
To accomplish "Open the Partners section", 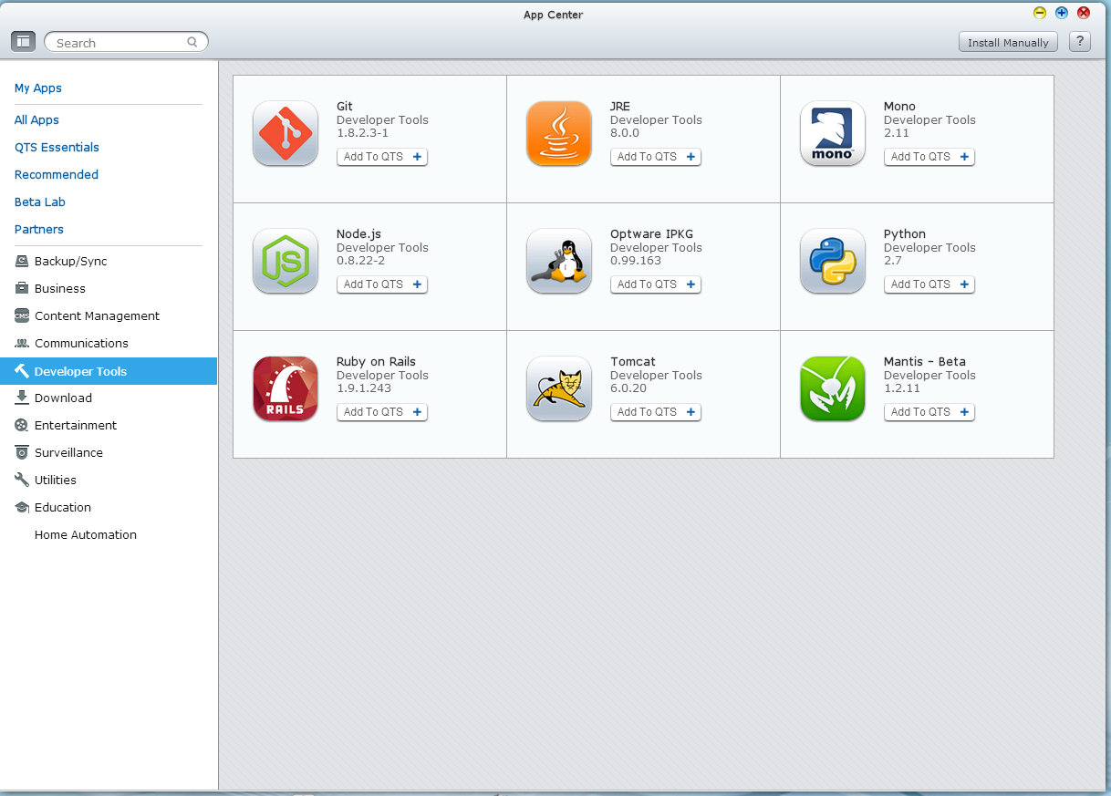I will (x=39, y=229).
